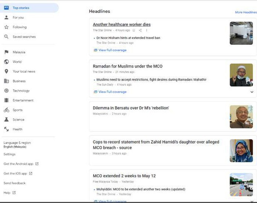
Task: Click the More Headlines link
Action: 246,12
